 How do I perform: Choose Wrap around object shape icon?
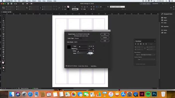(x=141, y=44)
